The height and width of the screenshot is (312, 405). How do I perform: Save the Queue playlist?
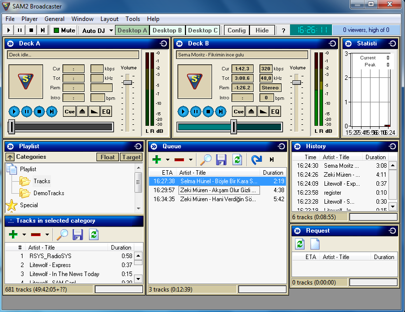click(x=221, y=160)
